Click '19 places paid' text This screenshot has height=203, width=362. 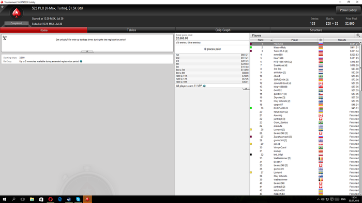coord(212,49)
